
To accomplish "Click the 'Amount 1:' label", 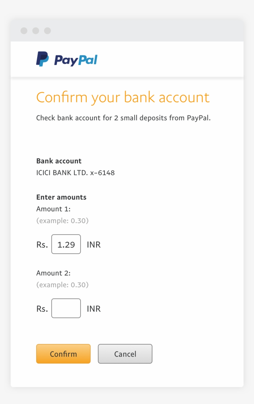I will (x=53, y=209).
